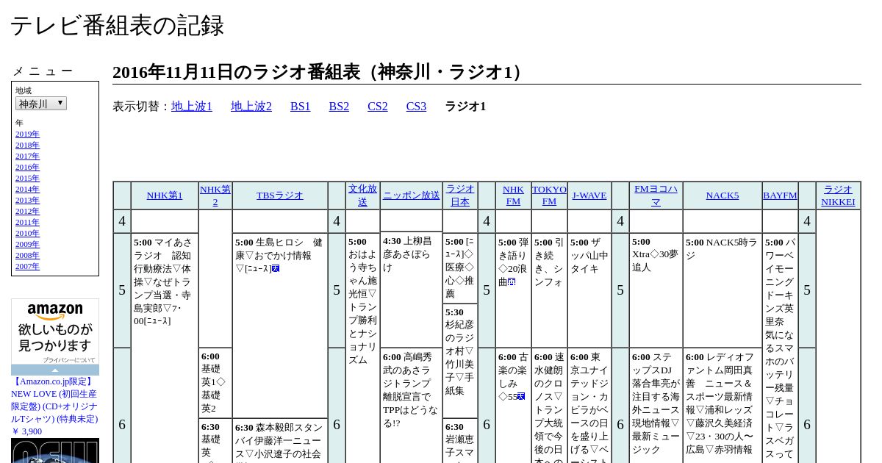Click weather icon in TBS 生島ヒロシ listing
This screenshot has width=882, height=463.
pyautogui.click(x=276, y=269)
